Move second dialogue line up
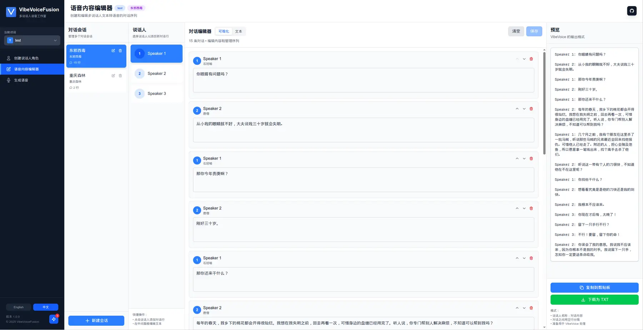 [x=517, y=109]
